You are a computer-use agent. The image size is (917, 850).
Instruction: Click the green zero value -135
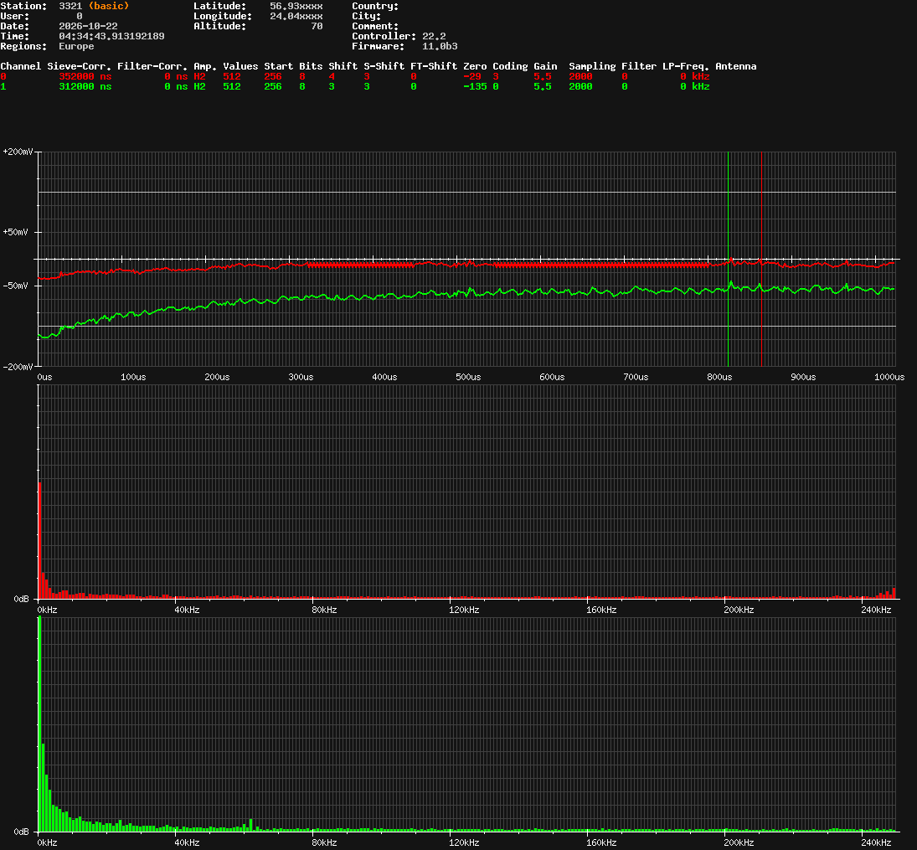tap(475, 86)
